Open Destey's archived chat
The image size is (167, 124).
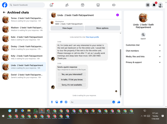(x=23, y=48)
